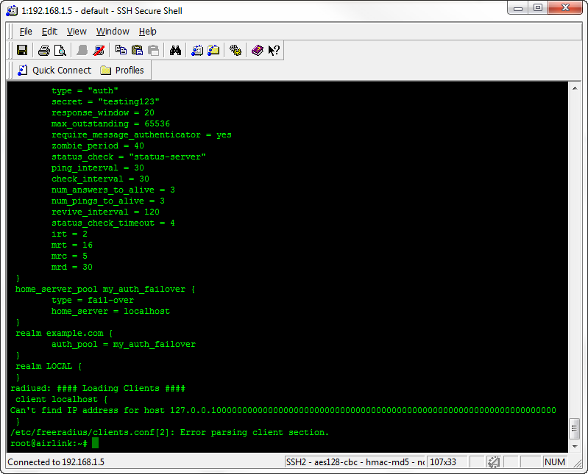This screenshot has height=474, width=588.
Task: Click the Copy icon
Action: (121, 50)
